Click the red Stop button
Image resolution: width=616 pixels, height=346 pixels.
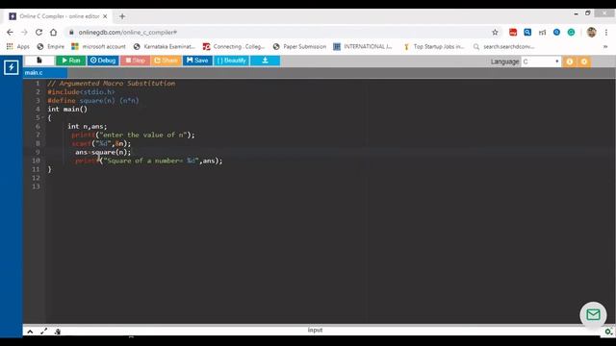click(135, 61)
